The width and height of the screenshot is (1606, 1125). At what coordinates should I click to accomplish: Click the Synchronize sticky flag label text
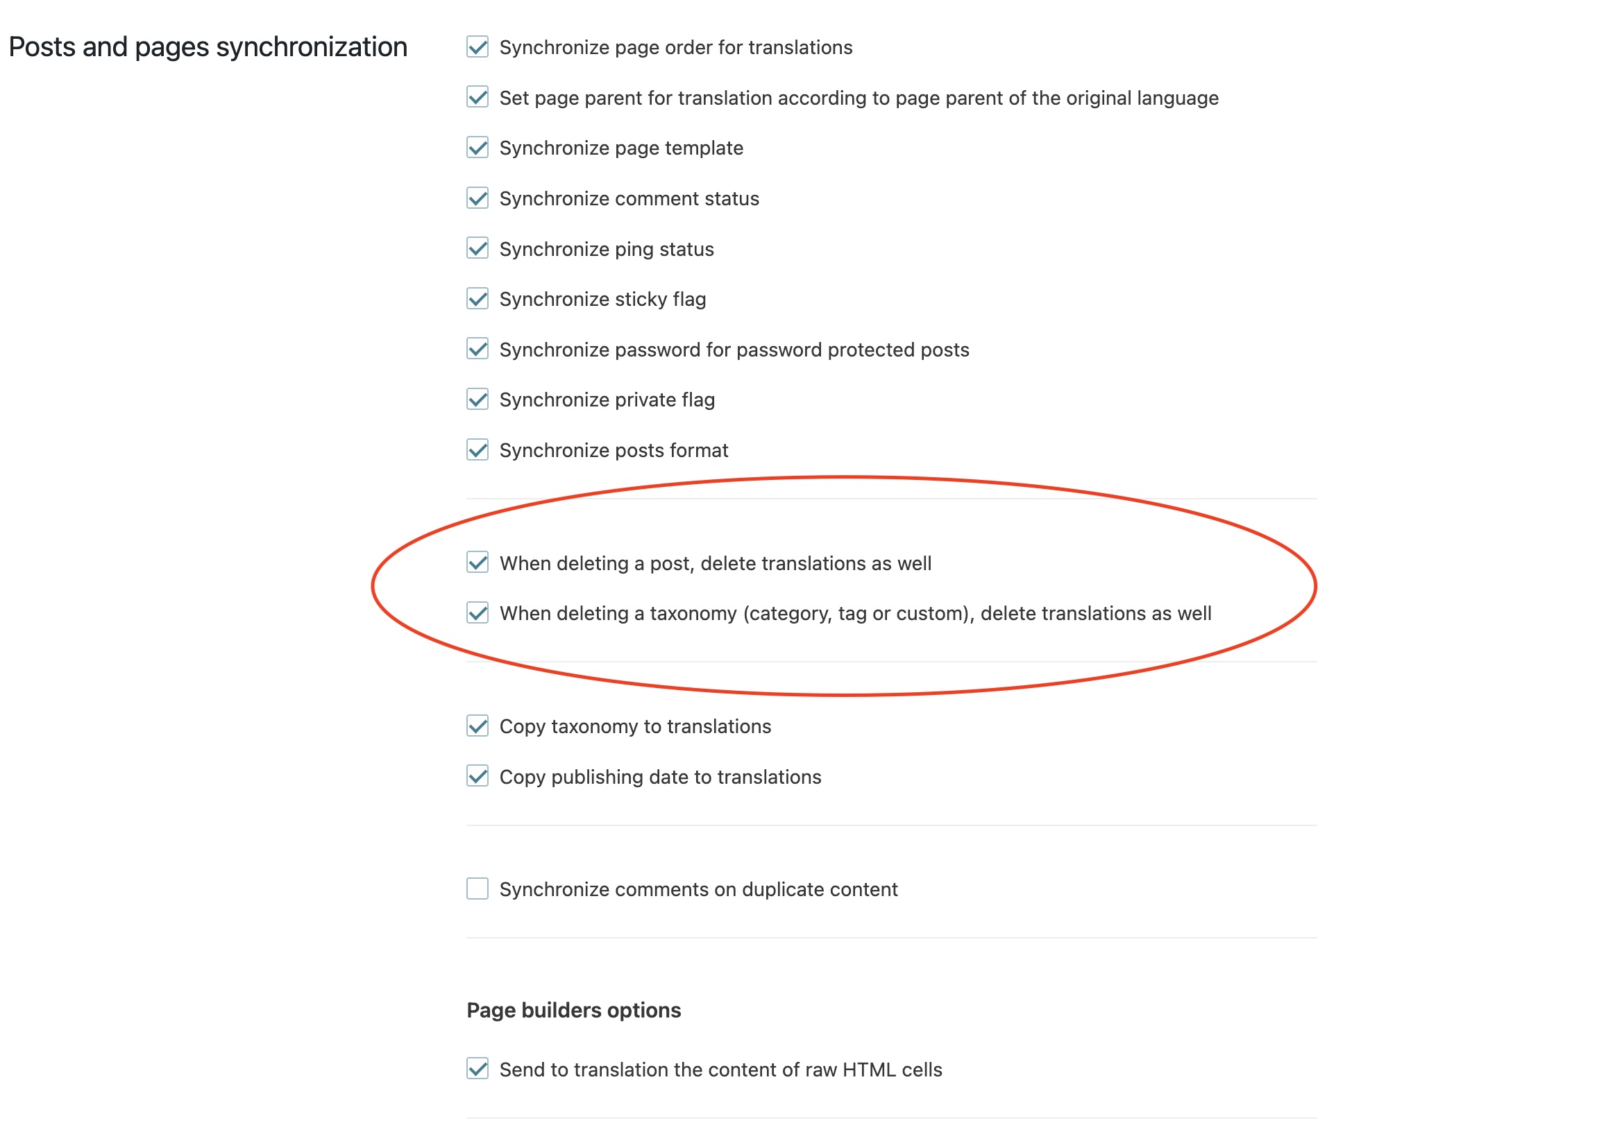(x=602, y=299)
